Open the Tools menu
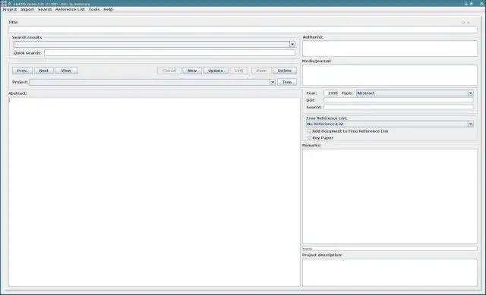This screenshot has width=486, height=295. (94, 9)
